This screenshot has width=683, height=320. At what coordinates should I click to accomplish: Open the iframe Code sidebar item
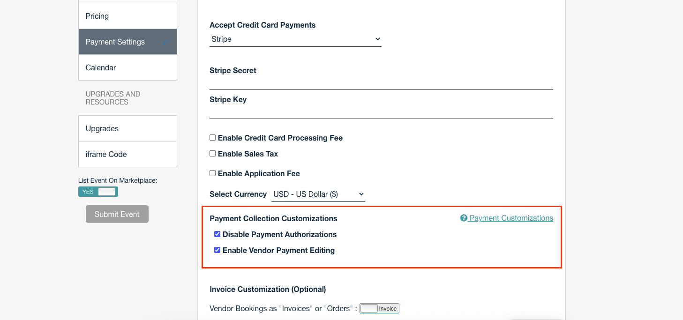[x=128, y=154]
